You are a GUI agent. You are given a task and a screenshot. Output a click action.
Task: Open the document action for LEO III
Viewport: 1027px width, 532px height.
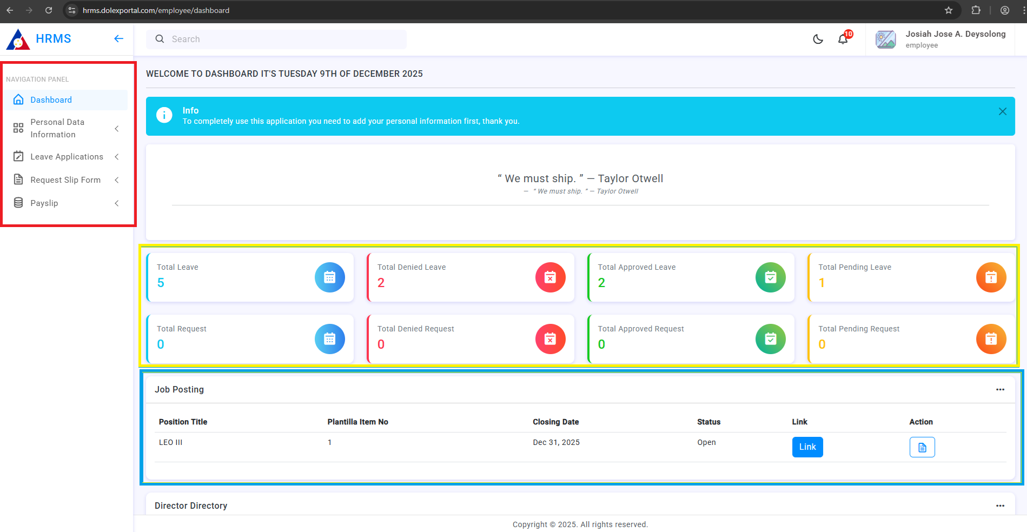[922, 447]
